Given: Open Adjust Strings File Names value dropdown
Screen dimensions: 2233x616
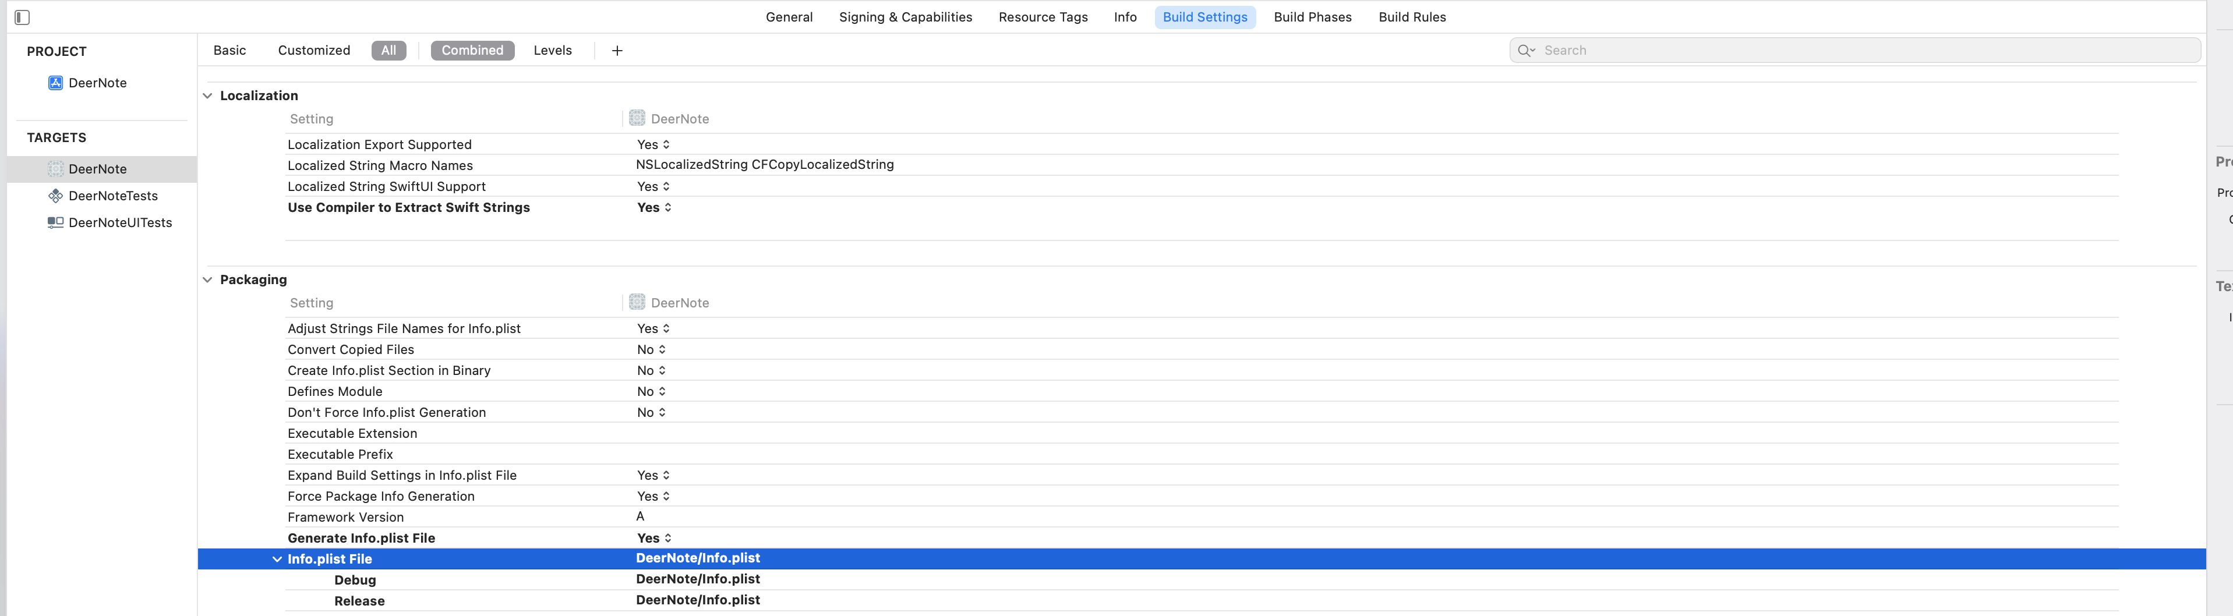Looking at the screenshot, I should (653, 328).
